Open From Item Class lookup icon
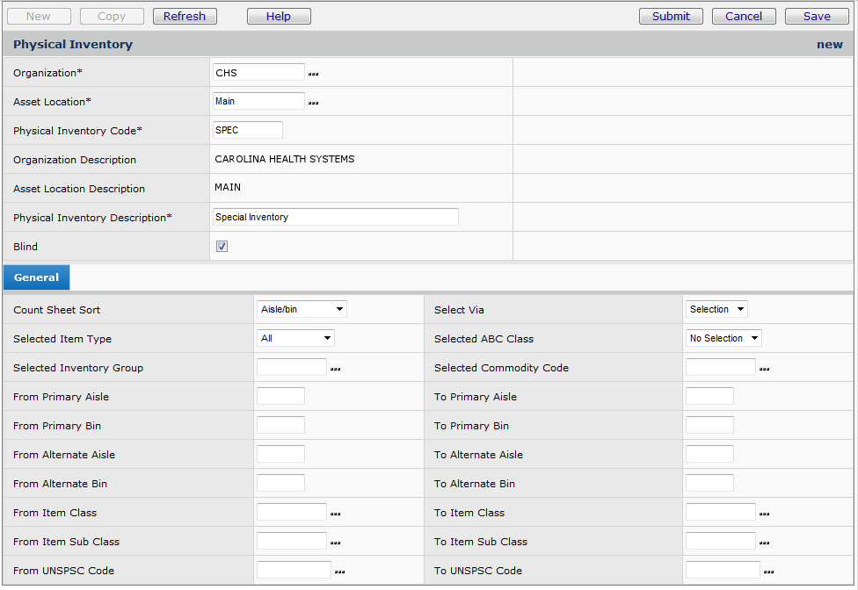The image size is (858, 590). coord(335,514)
